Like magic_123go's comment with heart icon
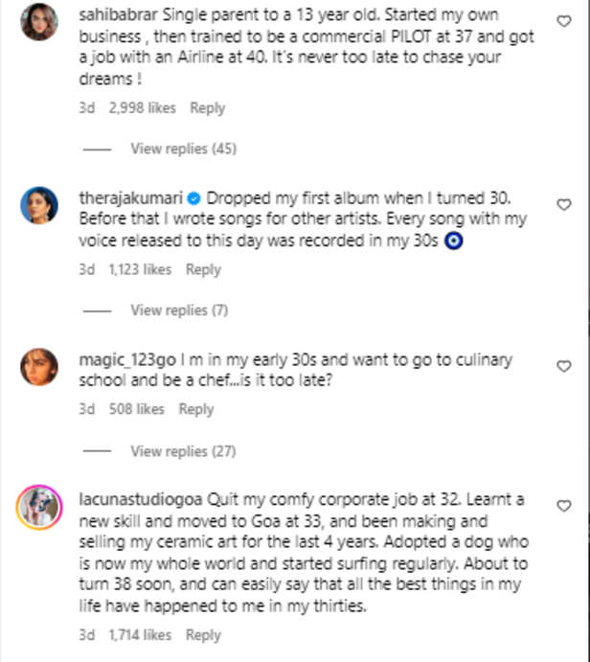 coord(564,365)
